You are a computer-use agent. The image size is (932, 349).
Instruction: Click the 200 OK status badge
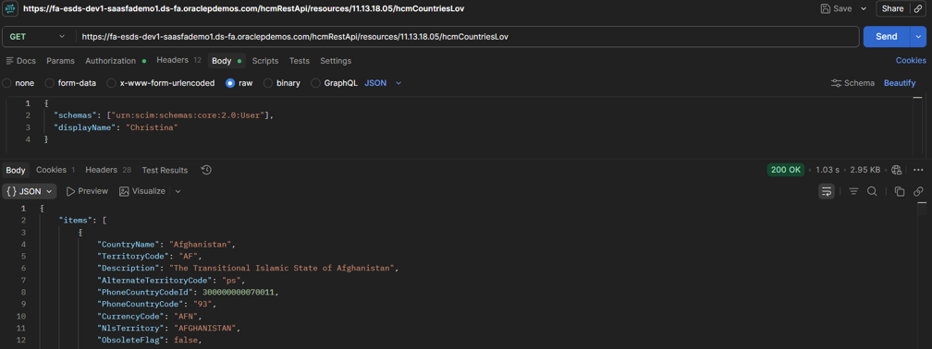tap(785, 170)
